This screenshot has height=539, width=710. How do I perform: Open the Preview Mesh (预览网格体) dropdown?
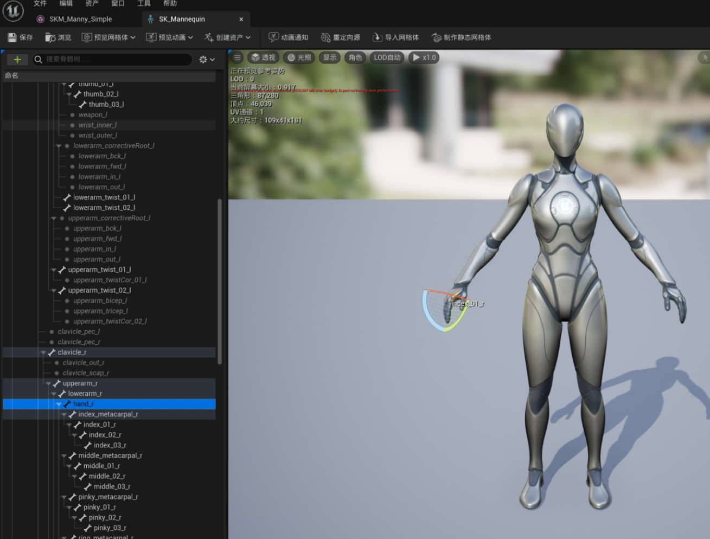(108, 37)
